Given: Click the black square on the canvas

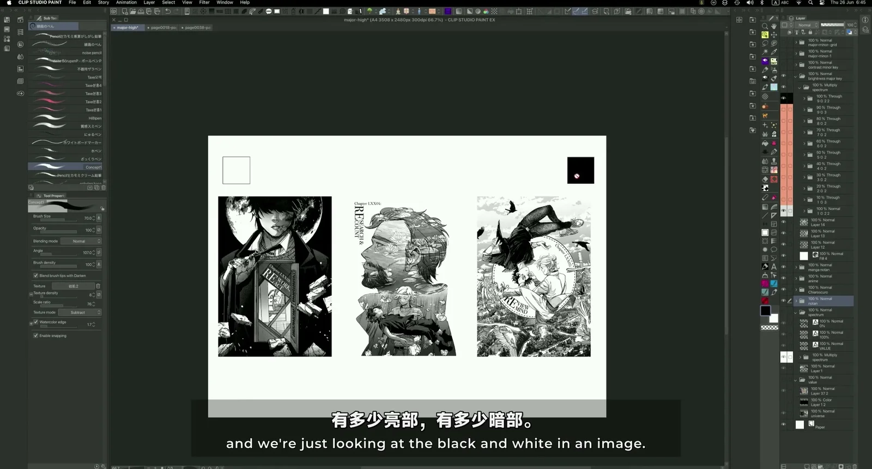Looking at the screenshot, I should (x=580, y=170).
